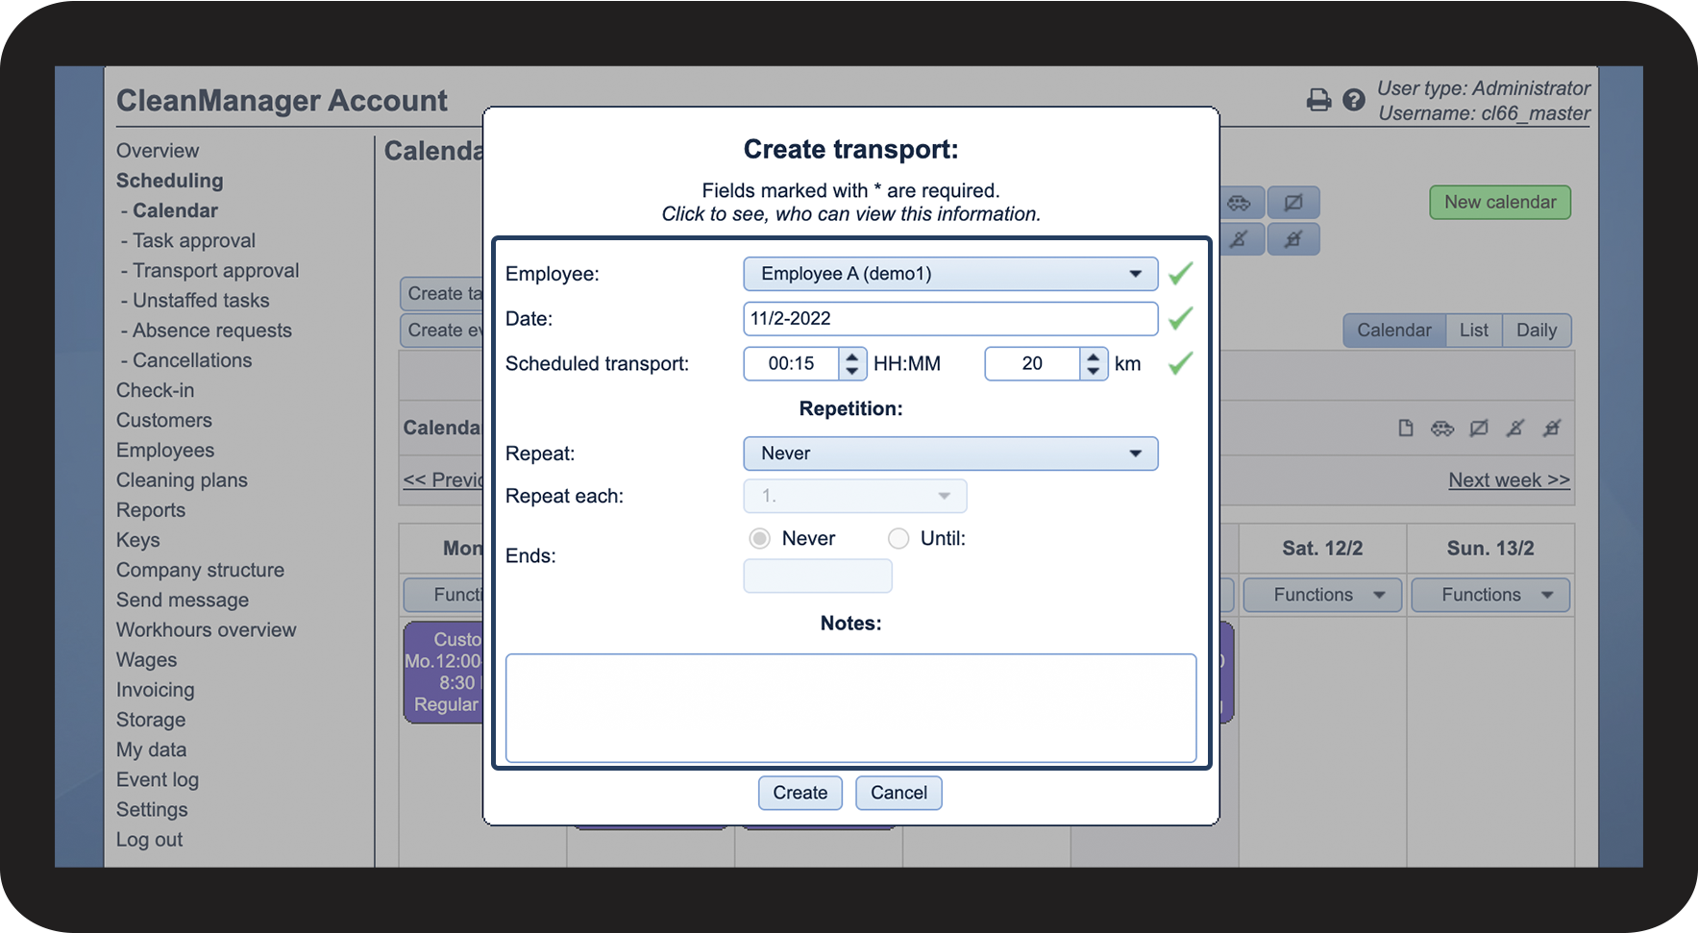Screen dimensions: 1698x933
Task: Switch to the Daily view tab
Action: pos(1537,331)
